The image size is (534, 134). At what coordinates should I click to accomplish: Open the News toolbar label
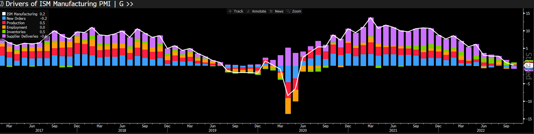[x=279, y=12]
